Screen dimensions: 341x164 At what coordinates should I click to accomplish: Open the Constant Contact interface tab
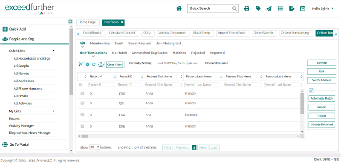123,33
